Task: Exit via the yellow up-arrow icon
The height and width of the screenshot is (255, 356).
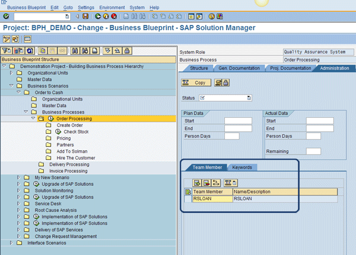Action: point(106,17)
